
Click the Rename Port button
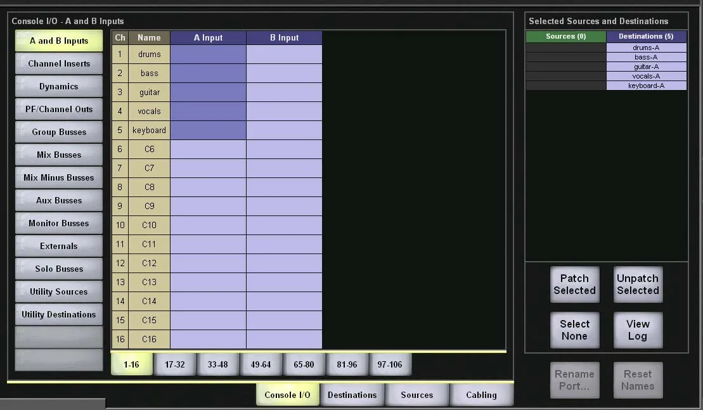pos(575,380)
